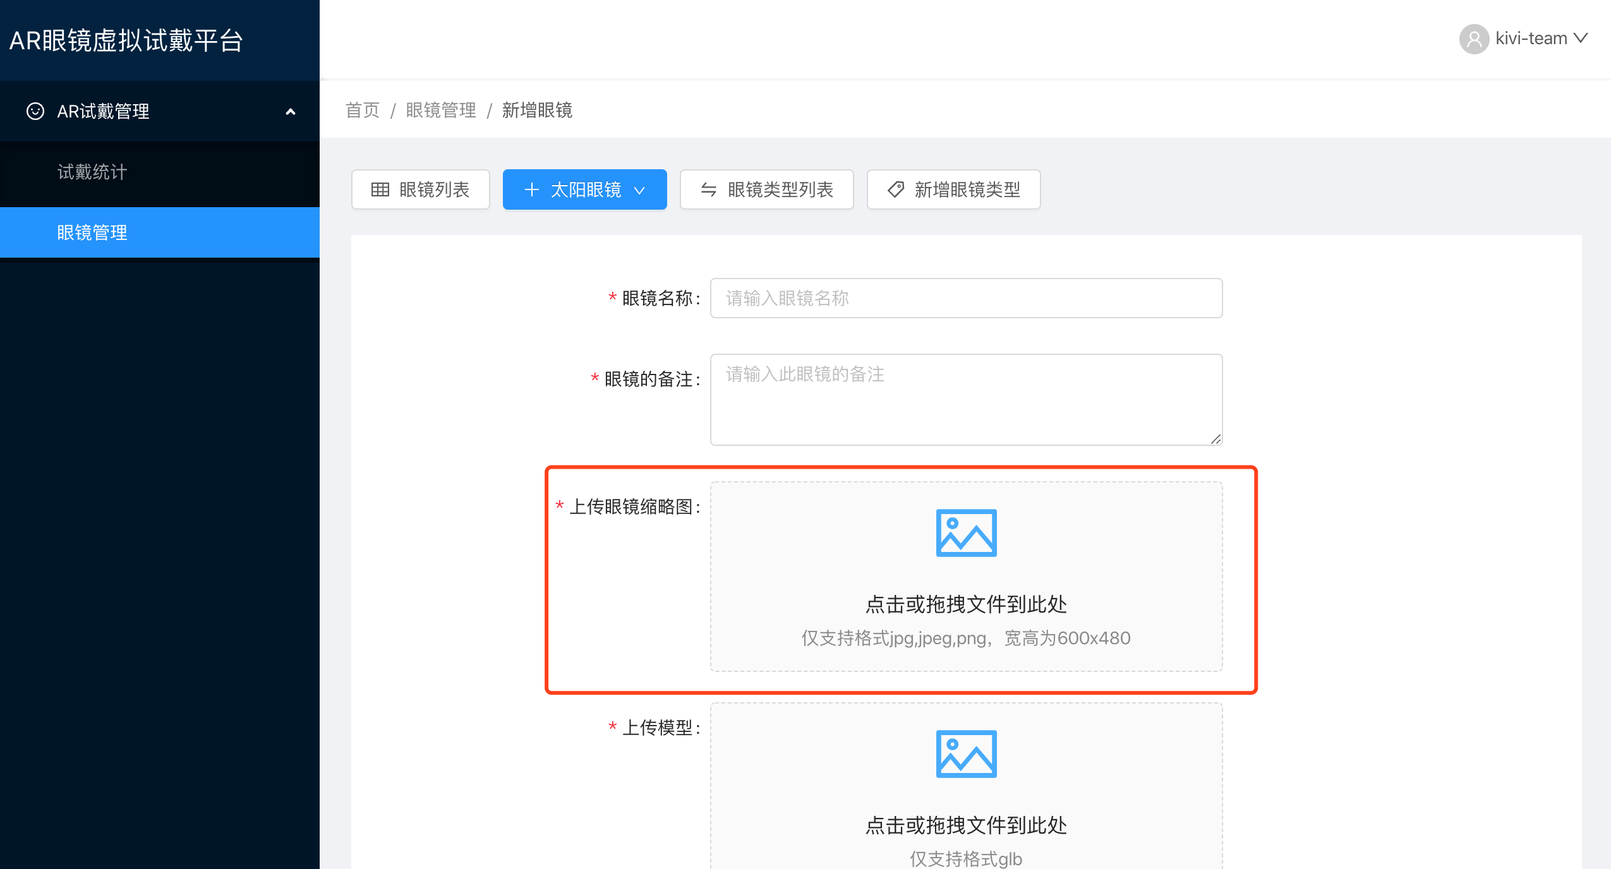Focus the 眼镜名称 input field
Screen dimensions: 1611x869
click(966, 298)
